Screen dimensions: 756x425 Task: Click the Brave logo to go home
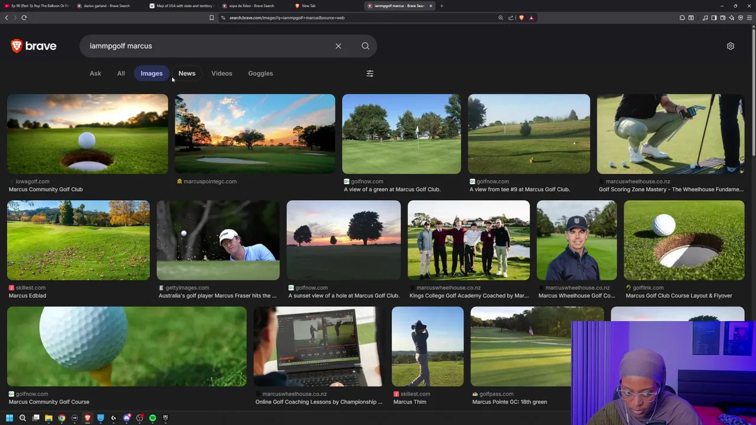tap(34, 45)
